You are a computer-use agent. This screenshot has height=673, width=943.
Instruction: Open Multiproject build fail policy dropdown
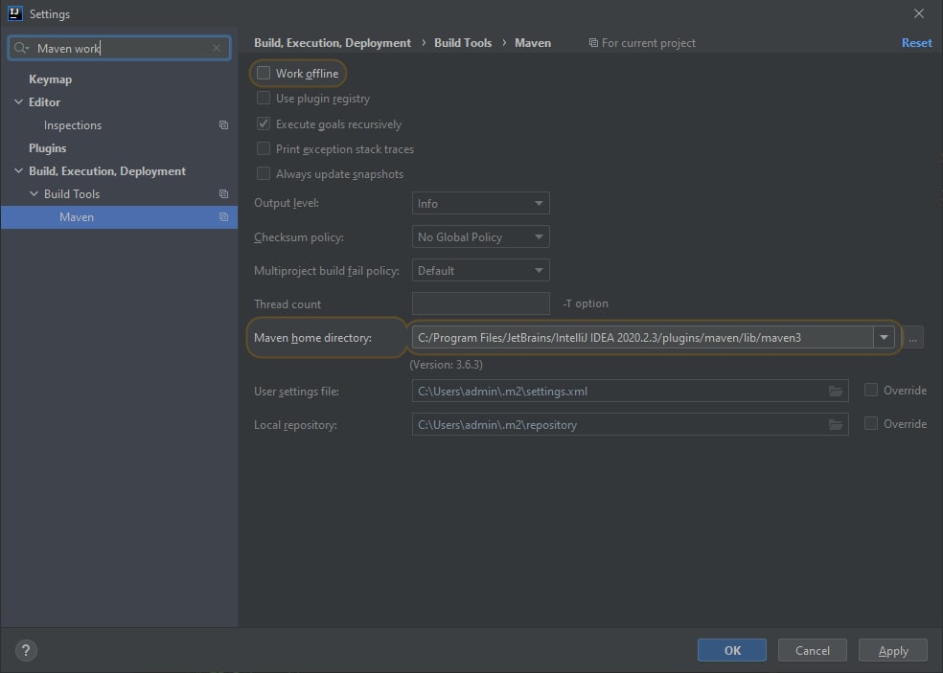coord(480,270)
